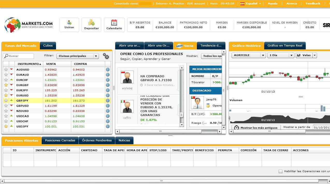This screenshot has width=330, height=184.
Task: Open the info icon for the GBPJPY row
Action: click(108, 101)
